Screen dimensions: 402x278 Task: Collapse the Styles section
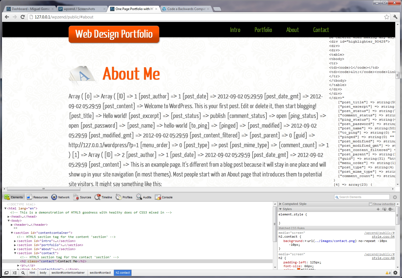coord(280,209)
